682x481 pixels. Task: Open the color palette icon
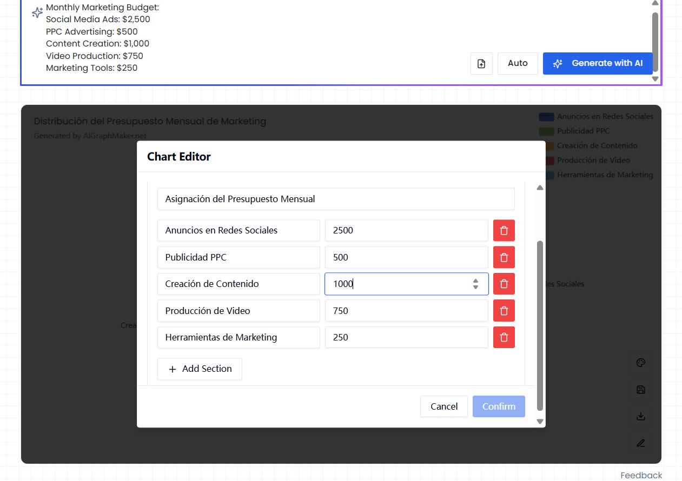point(641,363)
